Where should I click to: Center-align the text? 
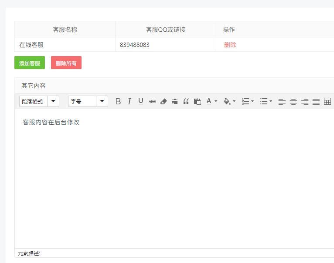(293, 101)
